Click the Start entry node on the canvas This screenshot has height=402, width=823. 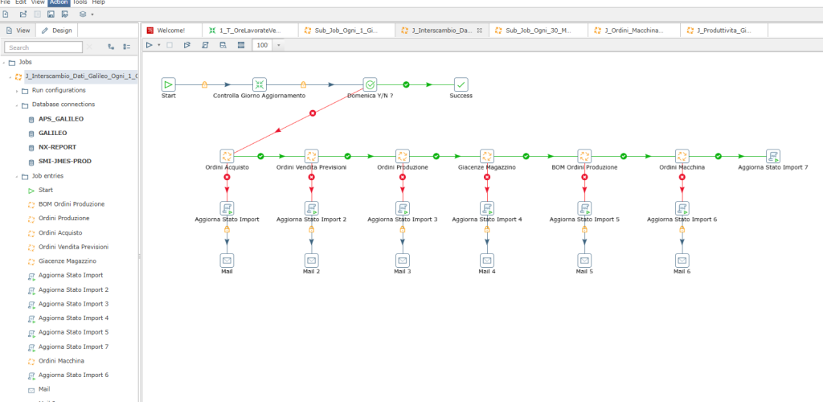(x=168, y=84)
